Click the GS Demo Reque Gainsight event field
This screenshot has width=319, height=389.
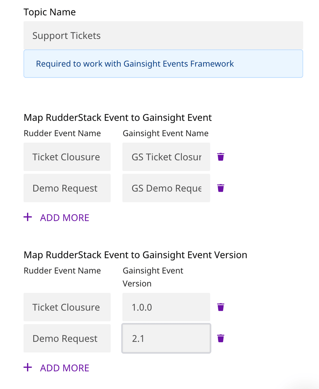[166, 188]
